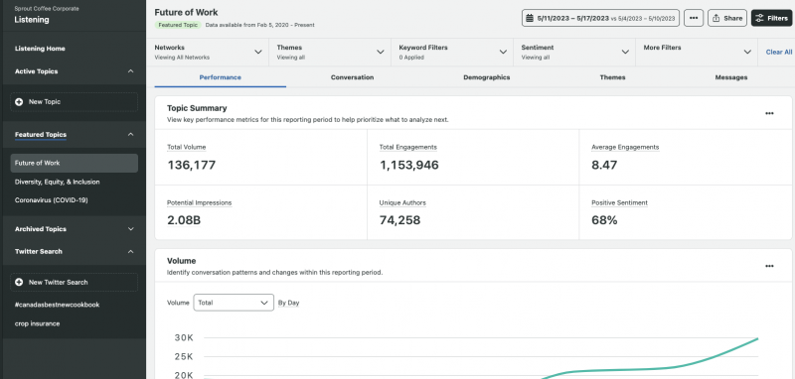795x379 pixels.
Task: Open the Listening Home link
Action: coord(40,49)
